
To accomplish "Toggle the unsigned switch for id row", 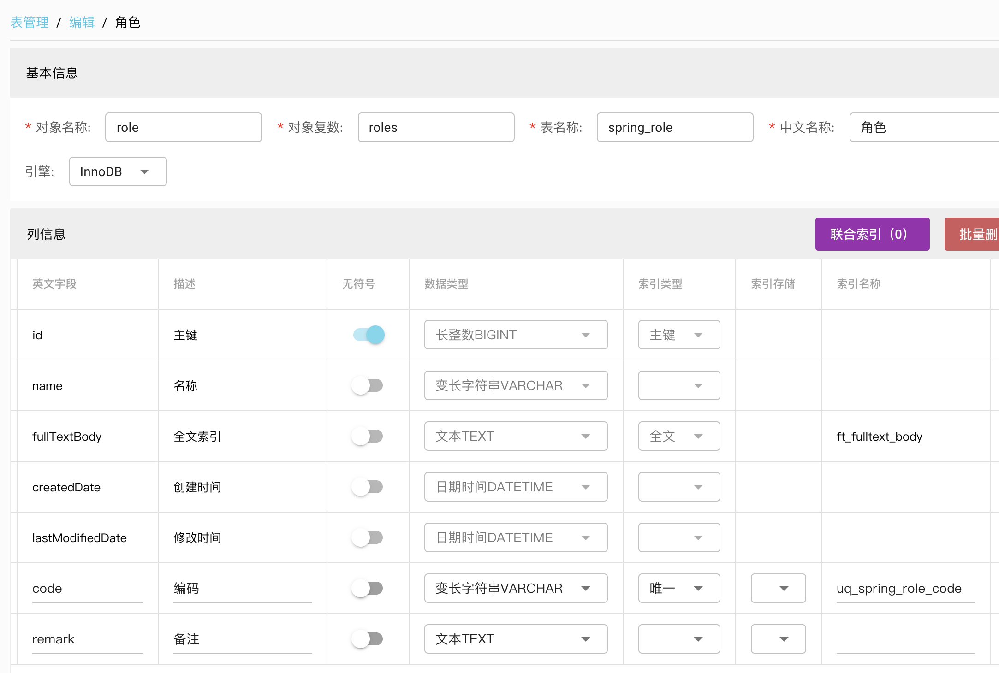I will tap(368, 335).
